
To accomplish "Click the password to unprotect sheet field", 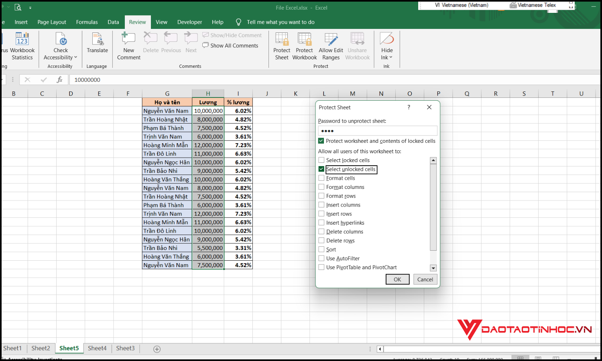I will 378,131.
